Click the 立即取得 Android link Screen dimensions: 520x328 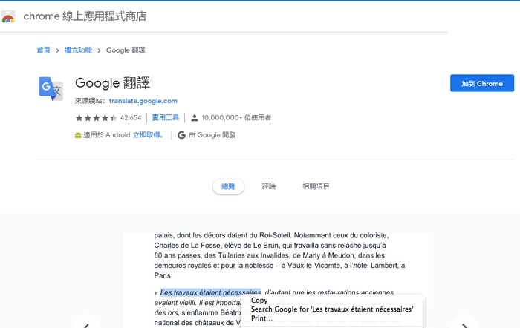click(148, 135)
